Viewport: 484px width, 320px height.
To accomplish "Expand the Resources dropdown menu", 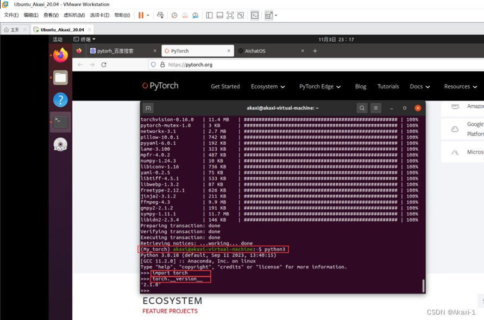I will click(461, 87).
